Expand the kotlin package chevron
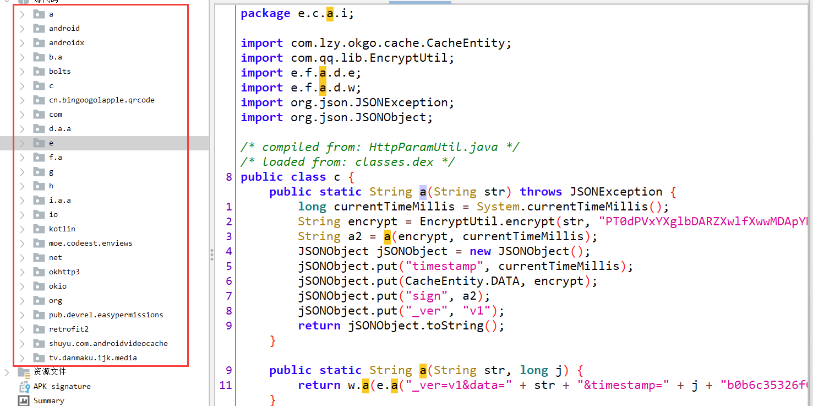The image size is (813, 406). [x=22, y=229]
